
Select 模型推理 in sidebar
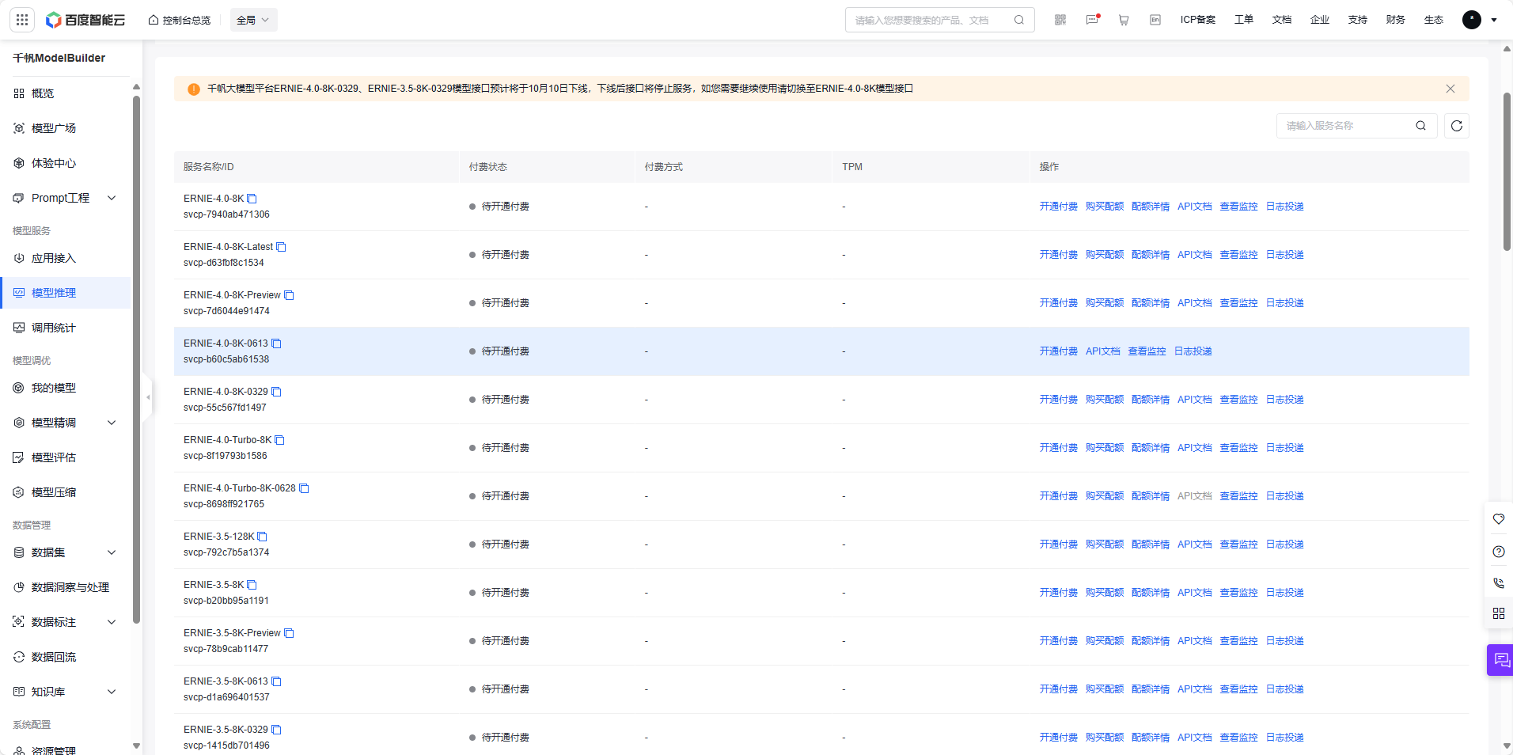(66, 293)
